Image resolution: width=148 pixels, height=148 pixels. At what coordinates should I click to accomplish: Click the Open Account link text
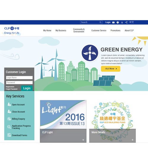(x=18, y=104)
